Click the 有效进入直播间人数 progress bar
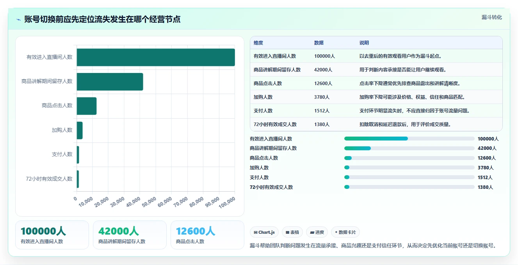 point(409,139)
